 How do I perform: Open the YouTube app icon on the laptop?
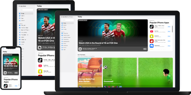(151, 31)
